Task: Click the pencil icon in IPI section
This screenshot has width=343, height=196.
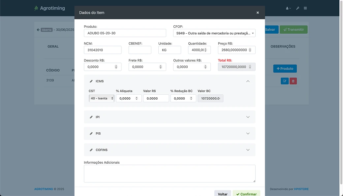Action: [x=91, y=117]
